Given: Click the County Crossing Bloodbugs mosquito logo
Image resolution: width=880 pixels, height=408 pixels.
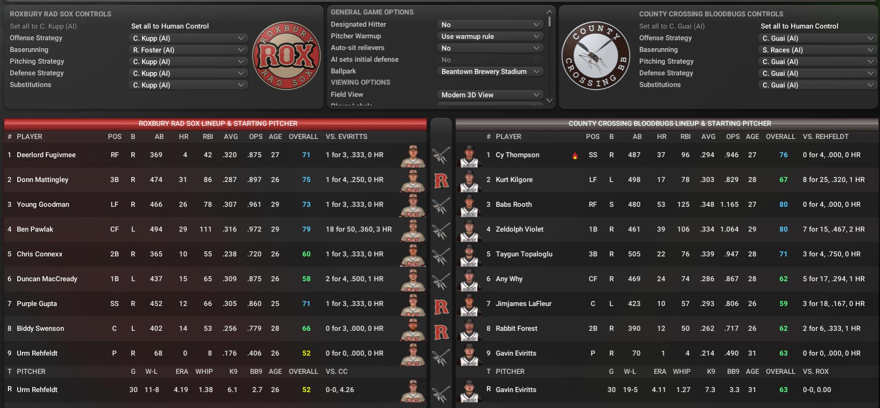Looking at the screenshot, I should (x=595, y=56).
